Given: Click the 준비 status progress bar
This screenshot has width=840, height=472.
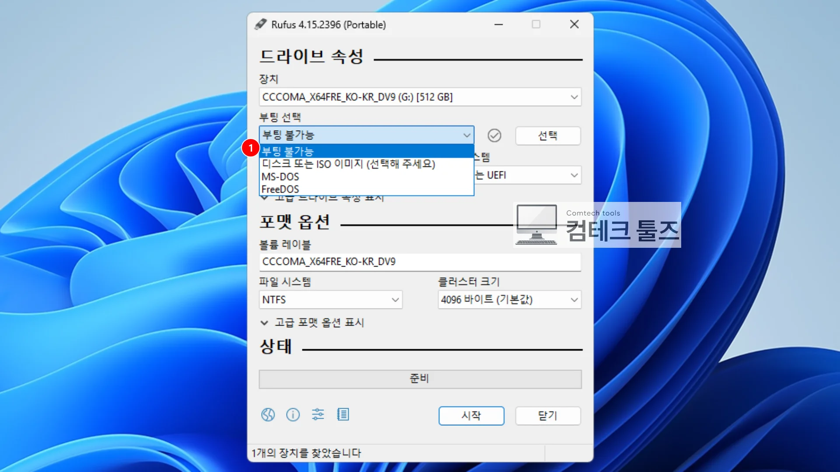Looking at the screenshot, I should pyautogui.click(x=420, y=379).
